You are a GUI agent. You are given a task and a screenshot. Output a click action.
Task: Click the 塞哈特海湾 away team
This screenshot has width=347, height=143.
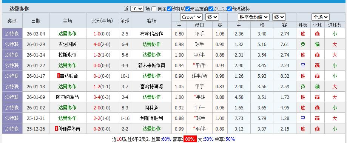pyautogui.click(x=151, y=86)
